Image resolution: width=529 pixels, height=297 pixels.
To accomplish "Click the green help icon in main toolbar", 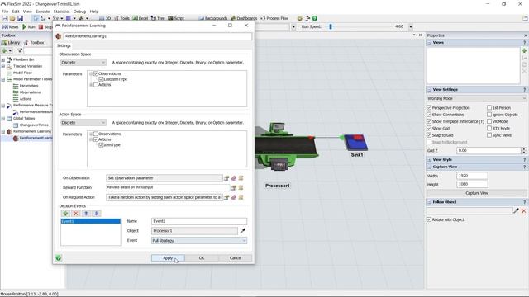I will point(315,18).
